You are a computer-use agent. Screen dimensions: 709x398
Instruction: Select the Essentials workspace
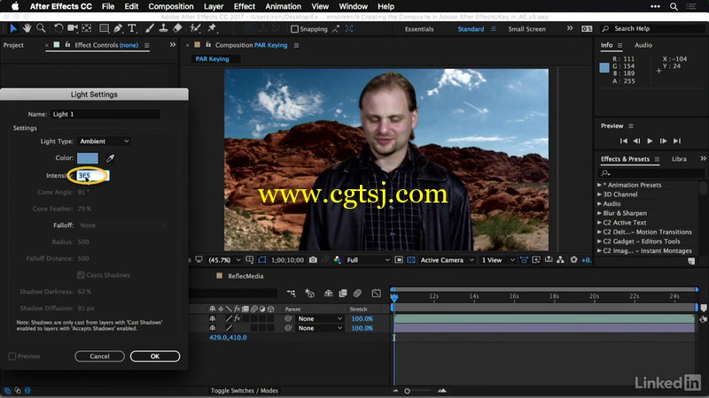coord(419,29)
